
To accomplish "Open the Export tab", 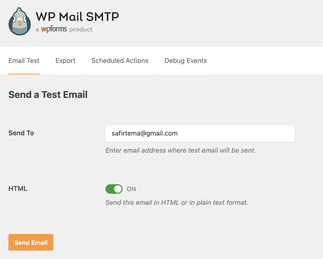I will pos(65,61).
